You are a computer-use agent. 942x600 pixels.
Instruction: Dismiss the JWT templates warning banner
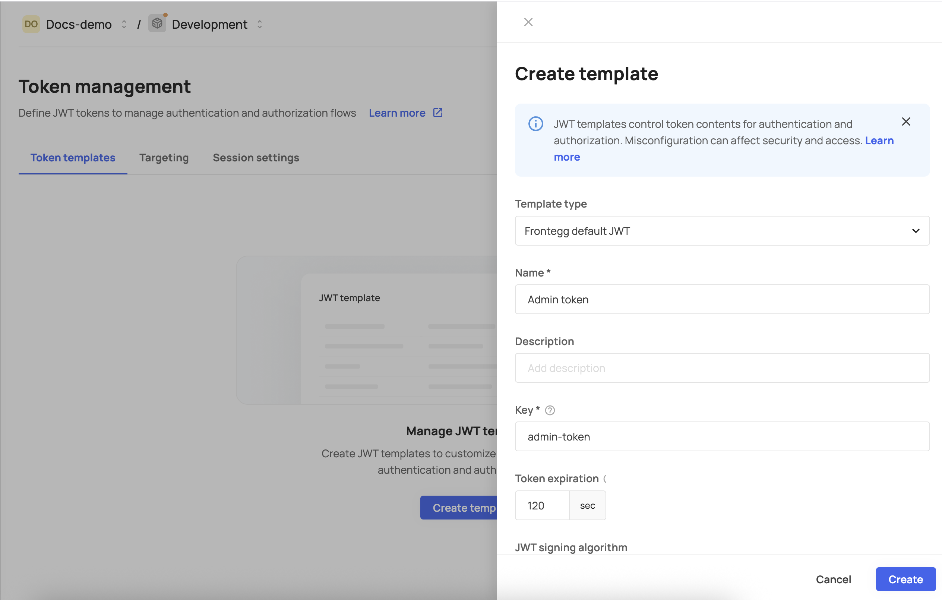pyautogui.click(x=906, y=121)
